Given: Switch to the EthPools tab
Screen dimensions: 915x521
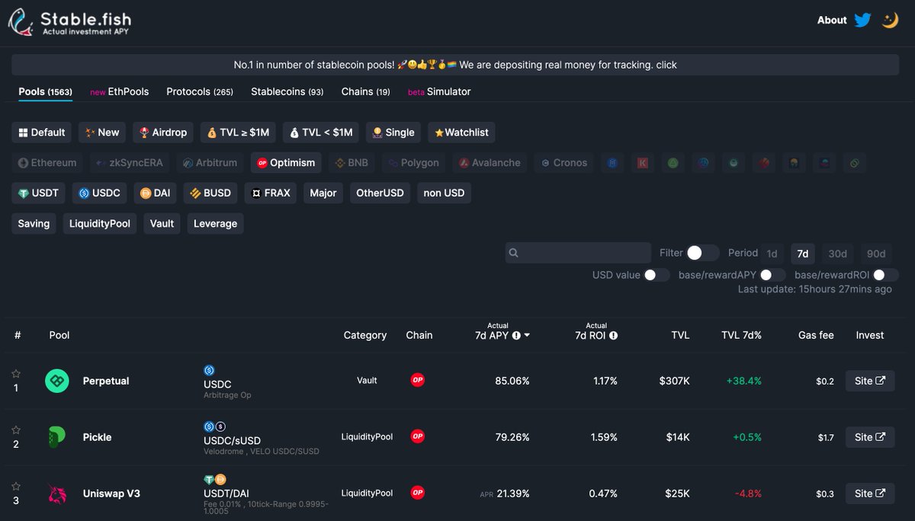Looking at the screenshot, I should 120,91.
